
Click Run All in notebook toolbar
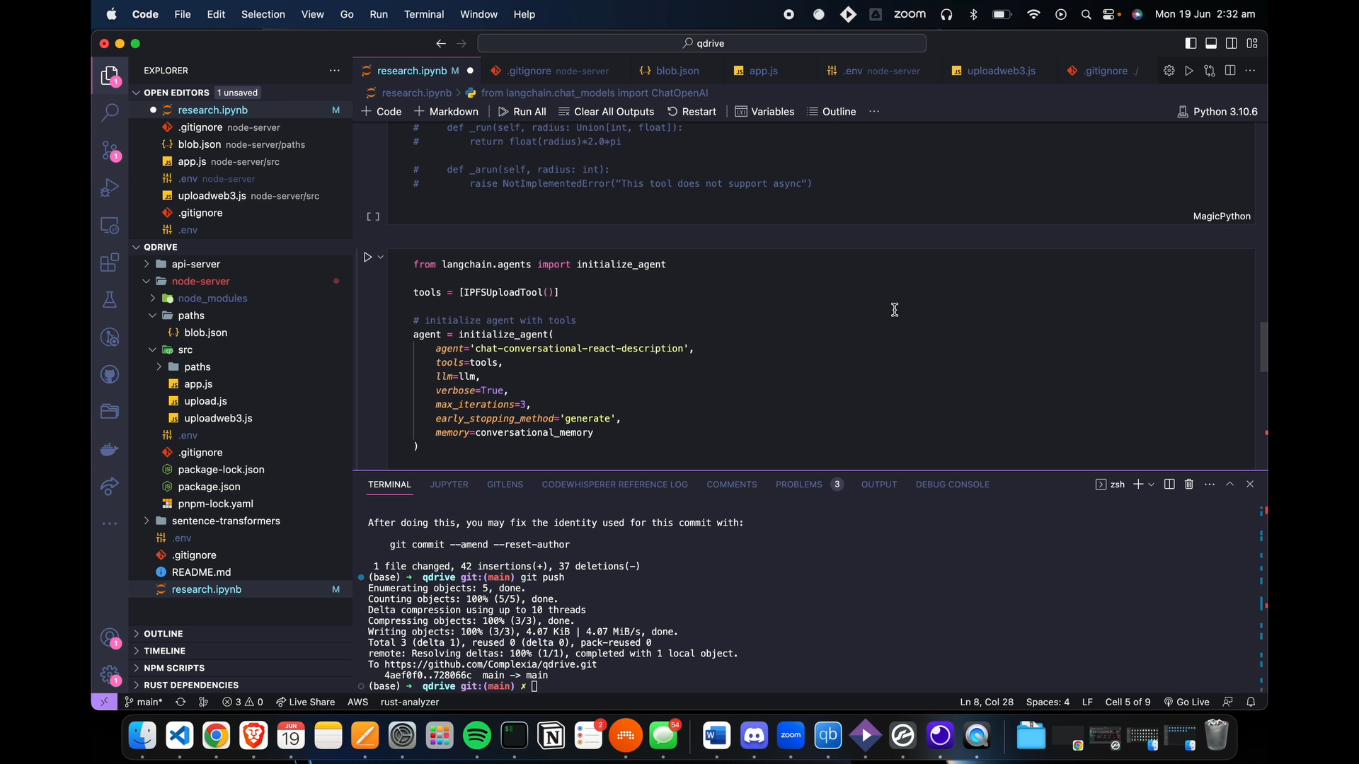pos(522,112)
